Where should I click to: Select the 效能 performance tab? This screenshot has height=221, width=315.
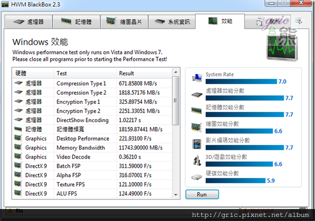coord(220,21)
